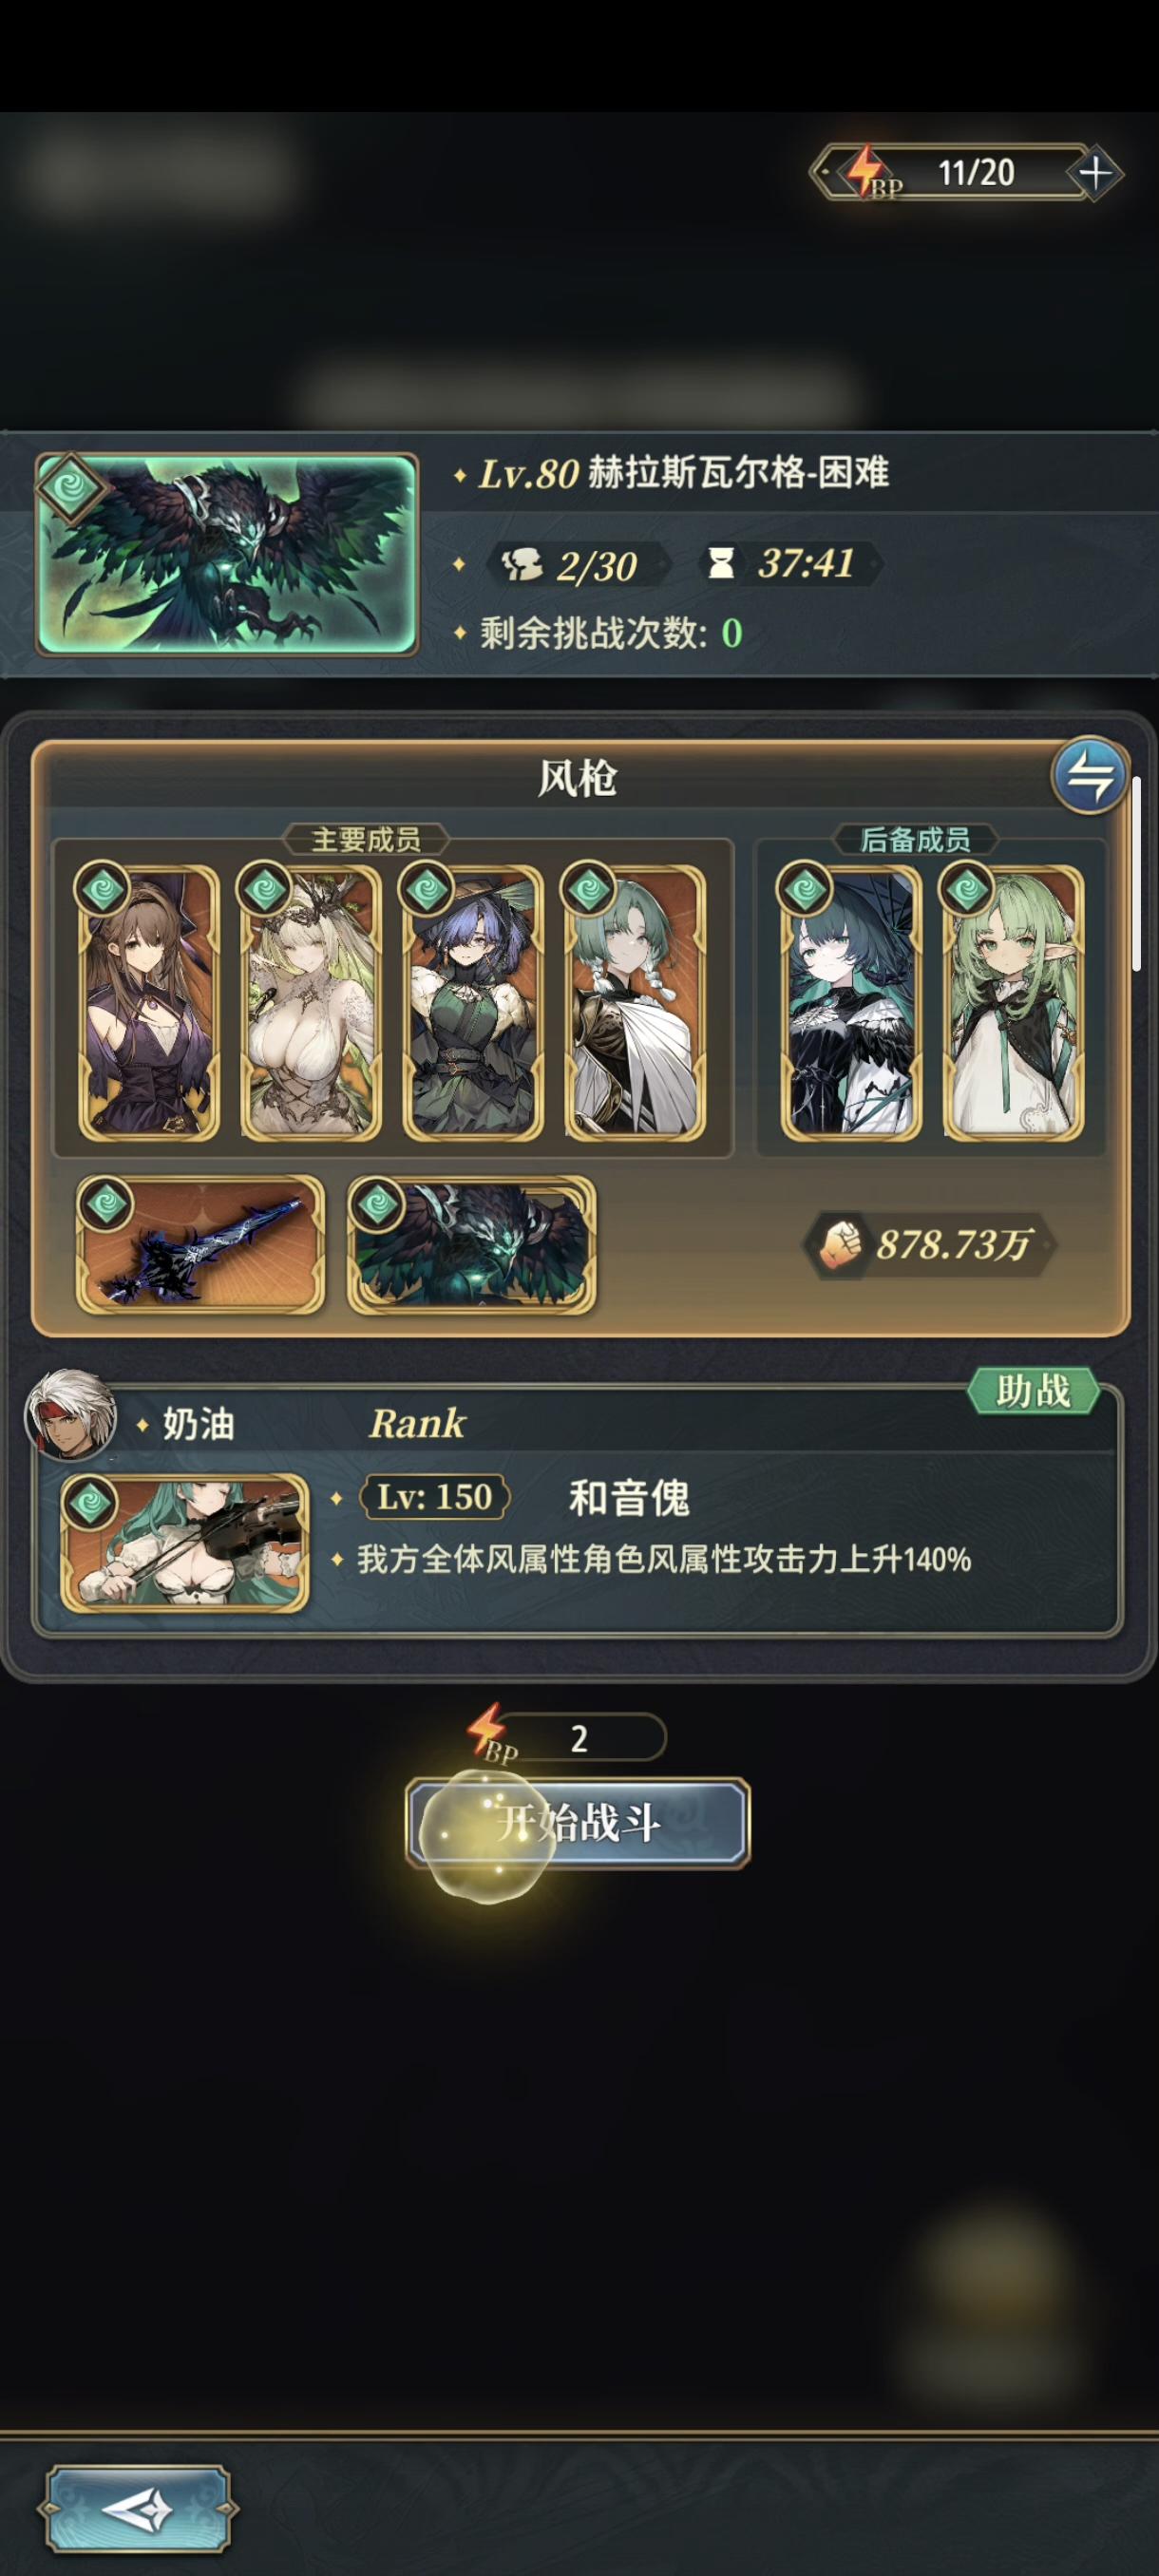The height and width of the screenshot is (2576, 1159).
Task: Select the first main member with brown hair
Action: (x=148, y=1001)
